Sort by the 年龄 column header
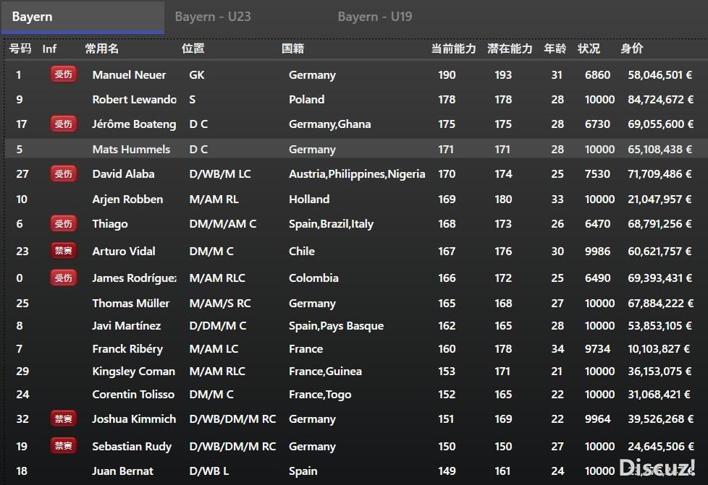The height and width of the screenshot is (485, 708). click(x=555, y=48)
